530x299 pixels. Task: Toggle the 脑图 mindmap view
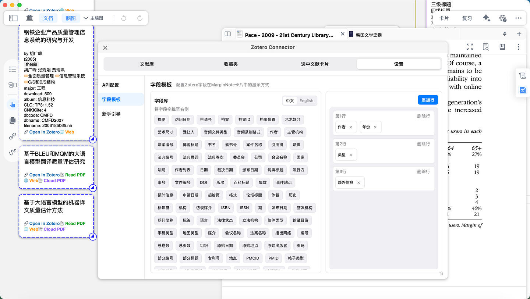pyautogui.click(x=70, y=18)
